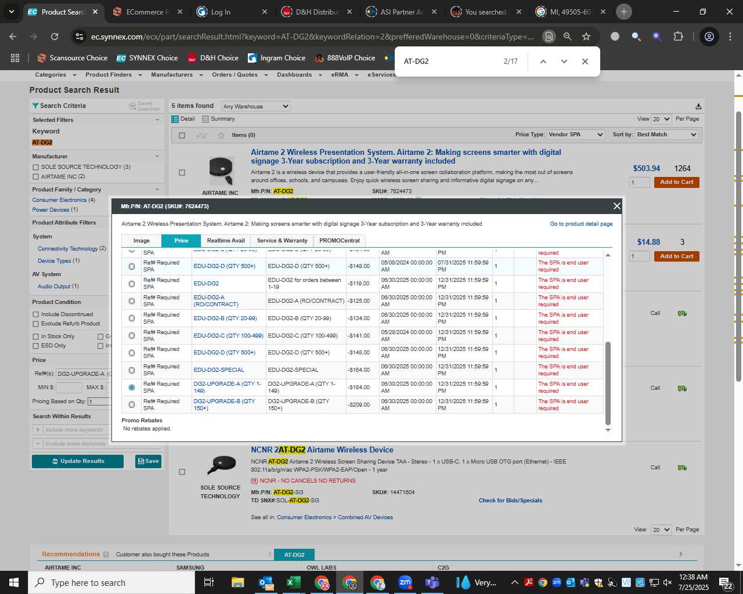Check the AIRTAME INC manufacturer filter
743x594 pixels.
pyautogui.click(x=36, y=177)
